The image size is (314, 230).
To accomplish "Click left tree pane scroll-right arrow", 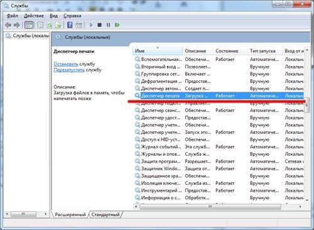I will (45, 214).
